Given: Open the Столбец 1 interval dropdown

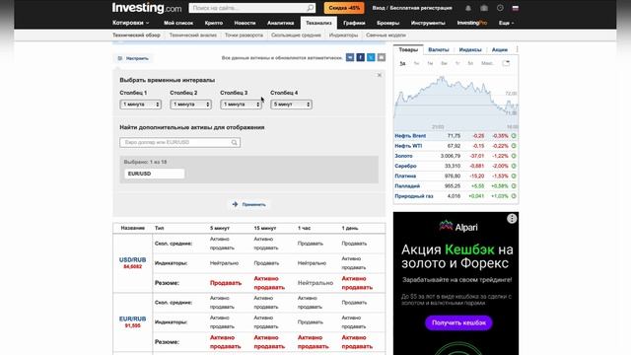Looking at the screenshot, I should pos(140,105).
